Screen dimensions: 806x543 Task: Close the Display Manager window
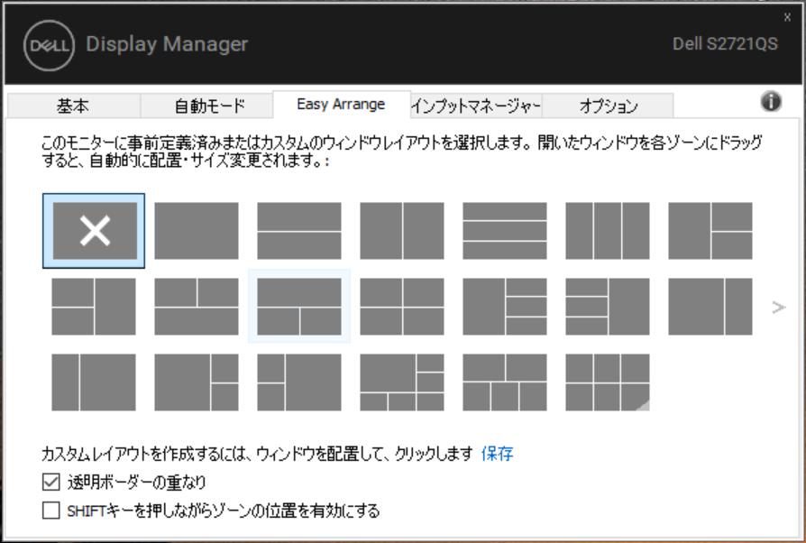click(787, 17)
